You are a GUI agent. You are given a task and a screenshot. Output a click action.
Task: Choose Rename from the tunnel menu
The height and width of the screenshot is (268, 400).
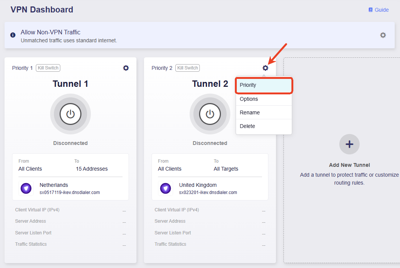click(x=264, y=112)
